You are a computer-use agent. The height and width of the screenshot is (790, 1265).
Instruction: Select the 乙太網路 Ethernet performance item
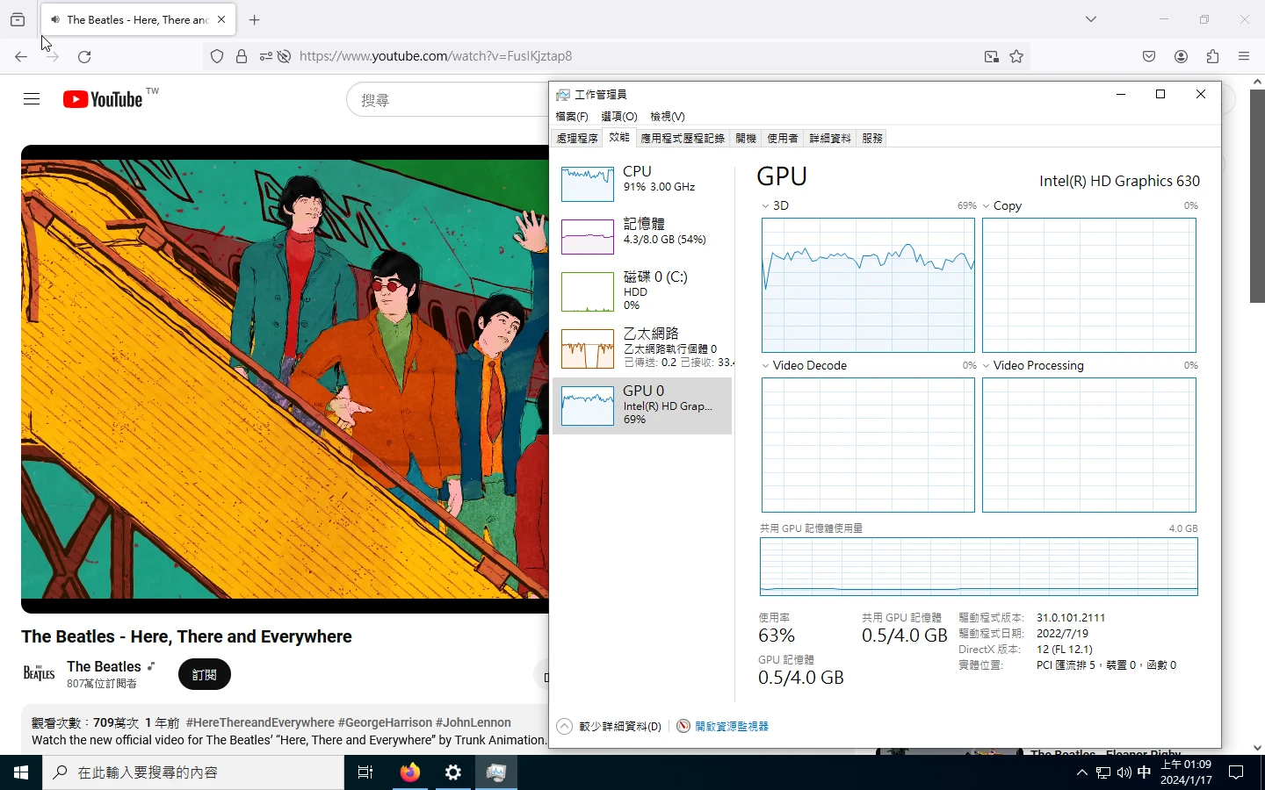pyautogui.click(x=642, y=348)
